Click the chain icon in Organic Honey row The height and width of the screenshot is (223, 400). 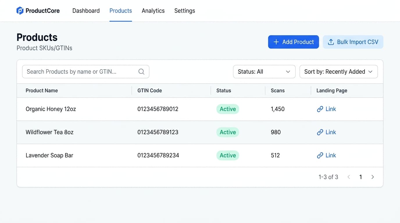(320, 109)
